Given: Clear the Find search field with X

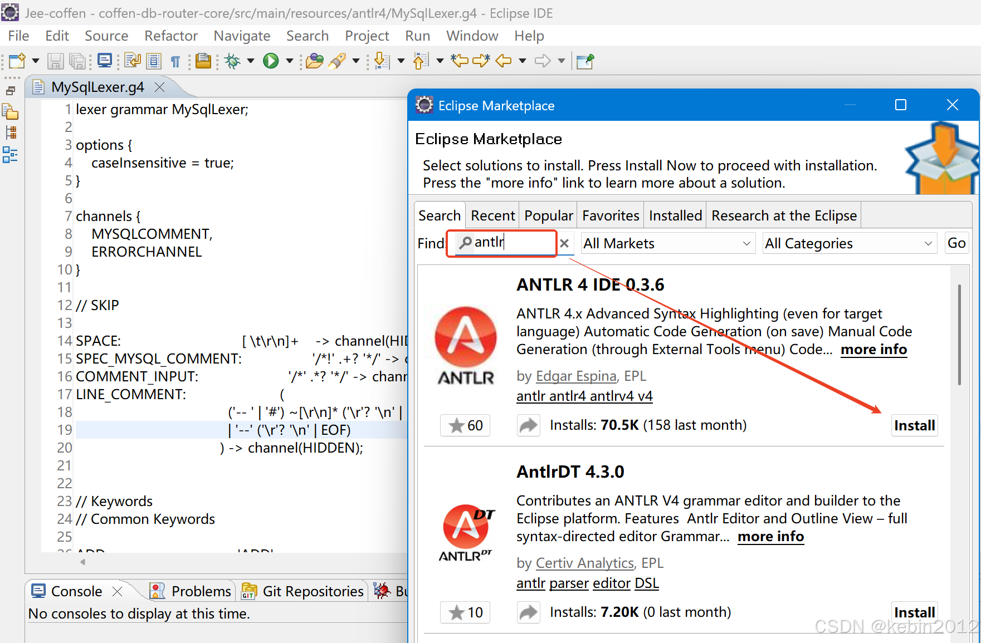Looking at the screenshot, I should [x=564, y=243].
